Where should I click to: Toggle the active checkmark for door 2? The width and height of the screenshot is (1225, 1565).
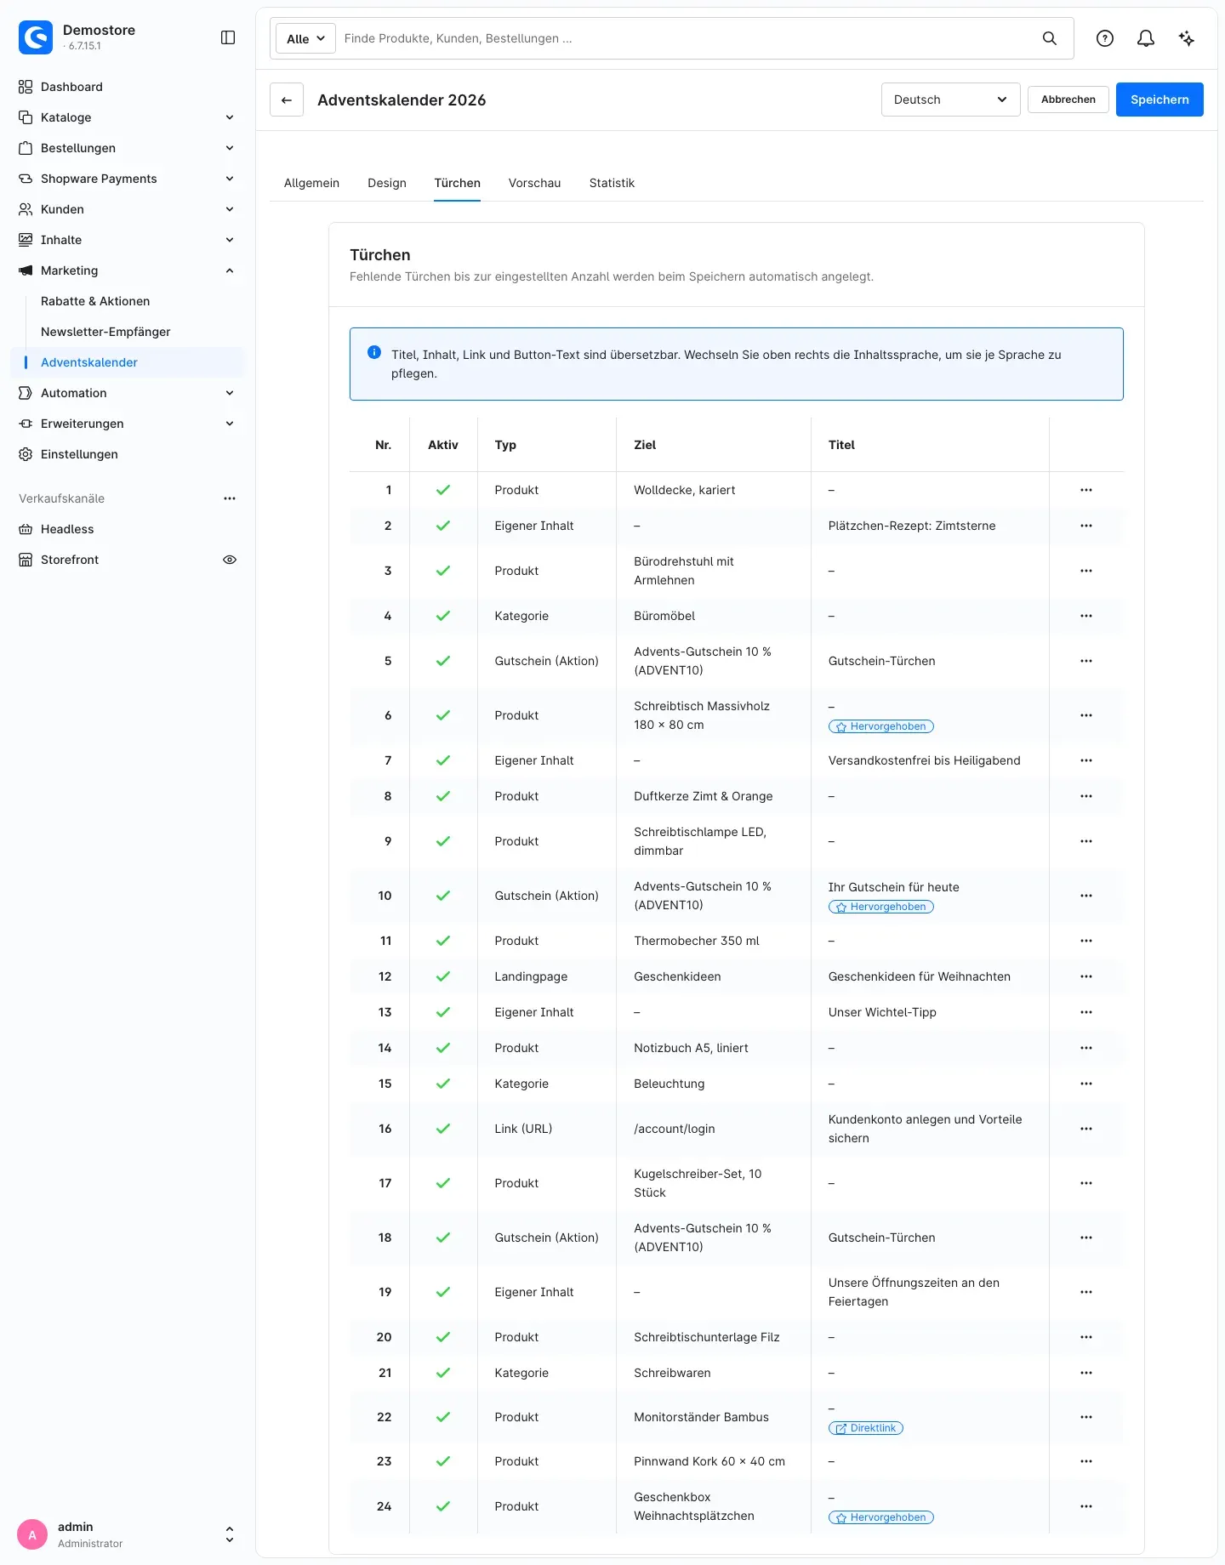443,526
